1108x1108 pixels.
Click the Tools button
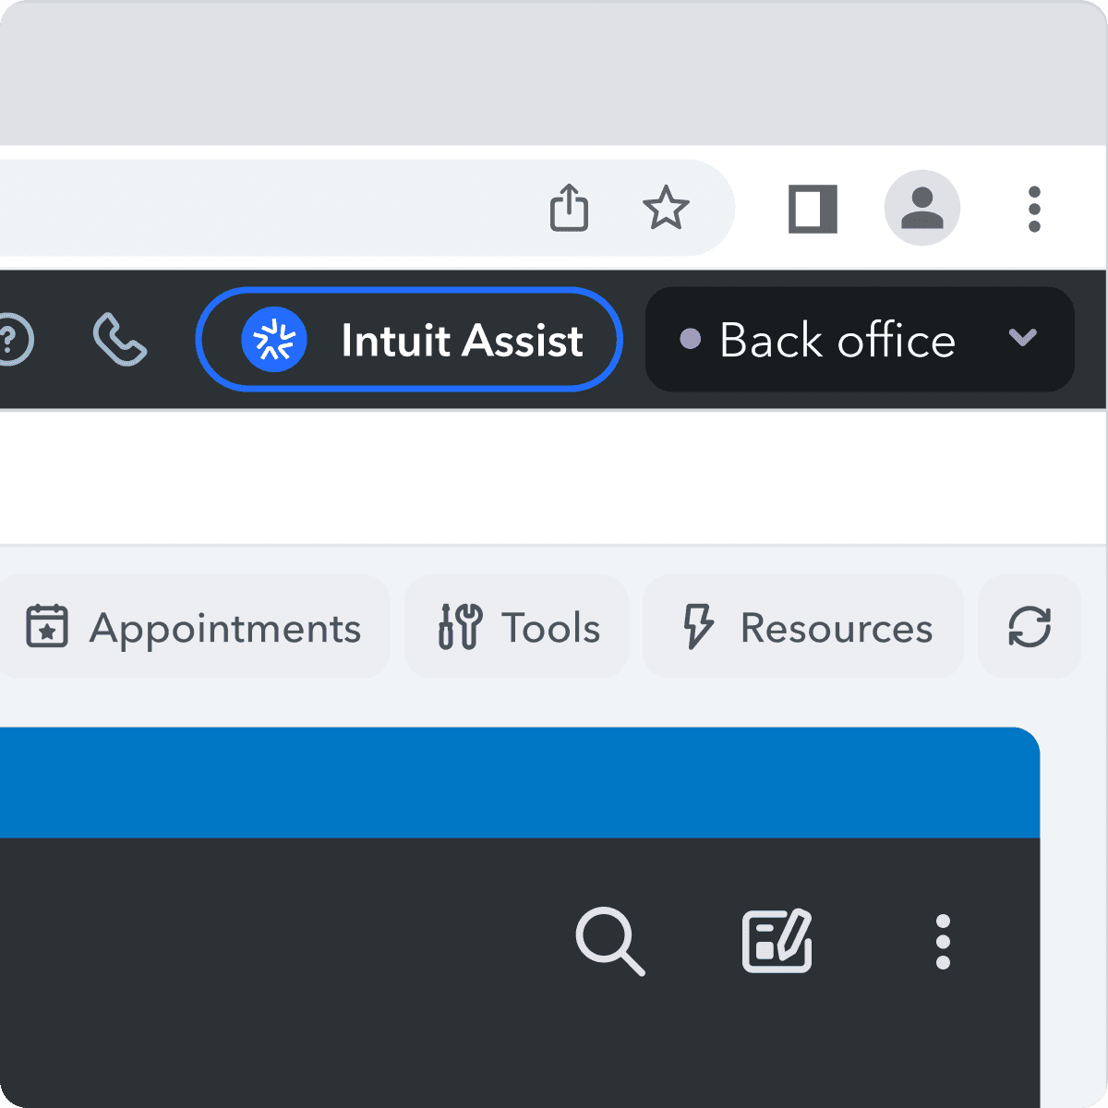517,627
